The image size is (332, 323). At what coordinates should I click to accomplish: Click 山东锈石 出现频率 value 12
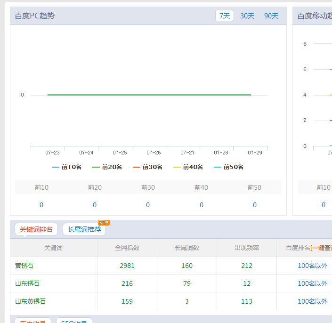[247, 283]
